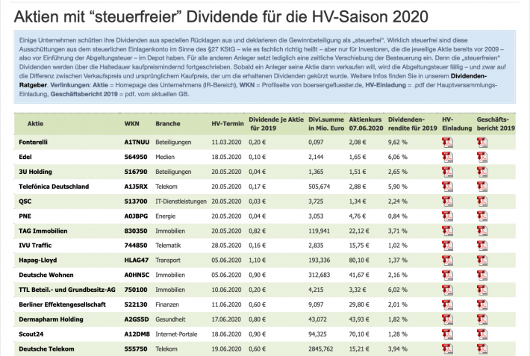Open Scout24 Geschäftsbericht 2019 PDF icon
530x356 pixels.
click(482, 334)
